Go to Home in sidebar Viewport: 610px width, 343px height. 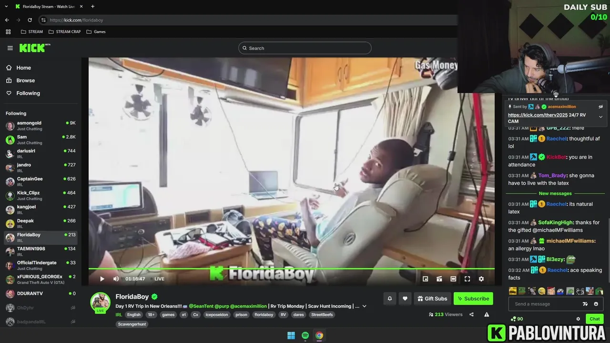point(23,68)
